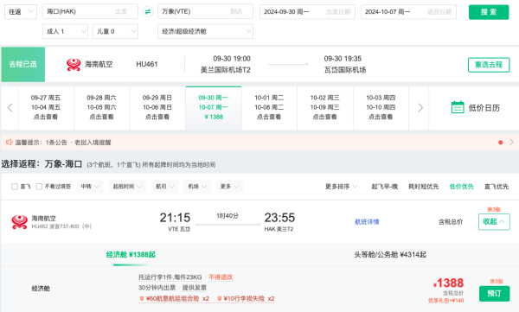Click the 海口(HAK) departure field
The height and width of the screenshot is (312, 519).
coord(90,11)
